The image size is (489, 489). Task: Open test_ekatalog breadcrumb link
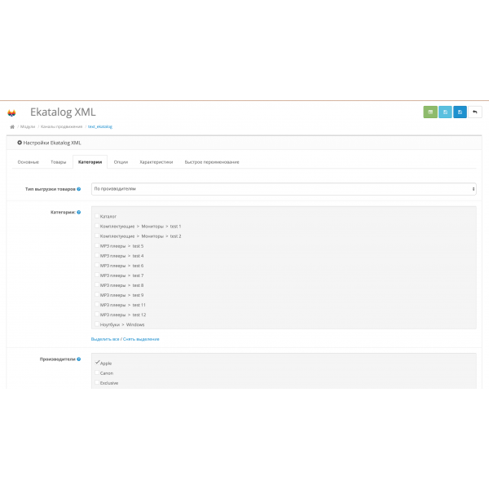(99, 126)
